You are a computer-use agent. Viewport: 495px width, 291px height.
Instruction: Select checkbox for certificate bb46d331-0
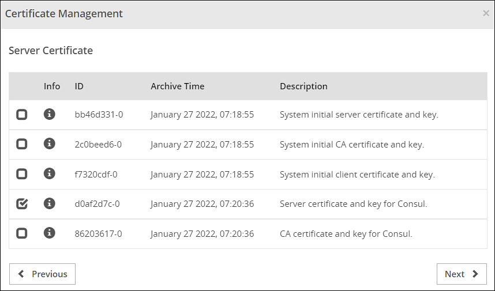(22, 115)
